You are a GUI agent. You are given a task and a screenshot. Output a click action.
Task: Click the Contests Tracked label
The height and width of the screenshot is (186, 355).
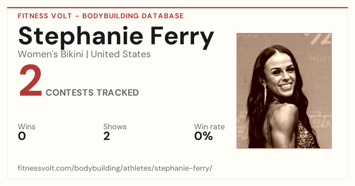[x=92, y=93]
